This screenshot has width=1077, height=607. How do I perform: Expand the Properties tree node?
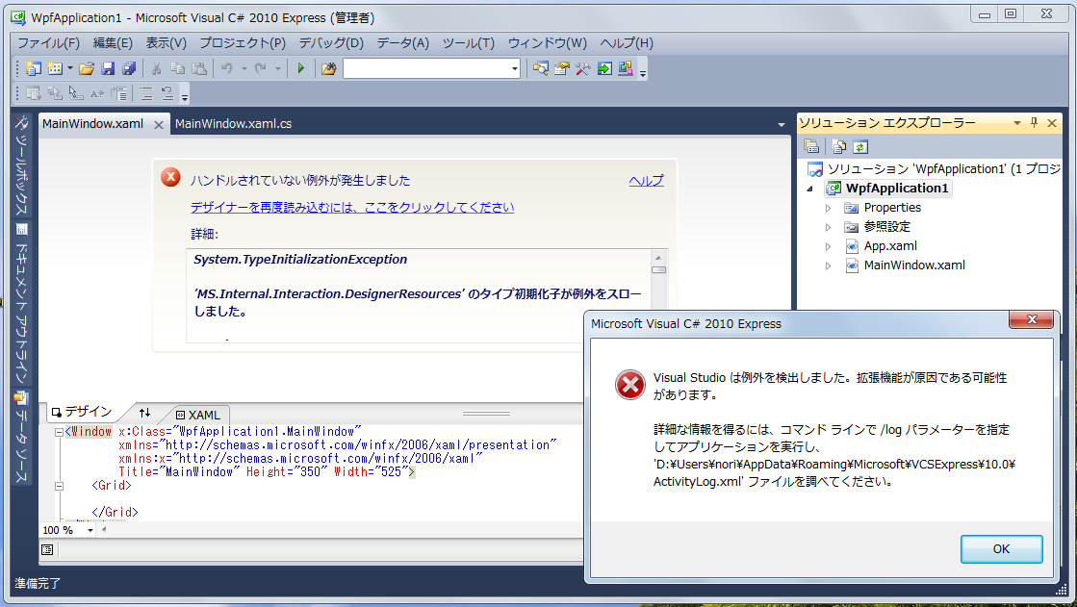click(x=829, y=208)
